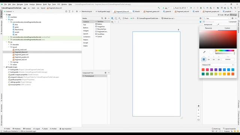The height and width of the screenshot is (135, 240).
Task: Open the Pixel 2 XL API 30 device dropdown
Action: click(x=180, y=8)
